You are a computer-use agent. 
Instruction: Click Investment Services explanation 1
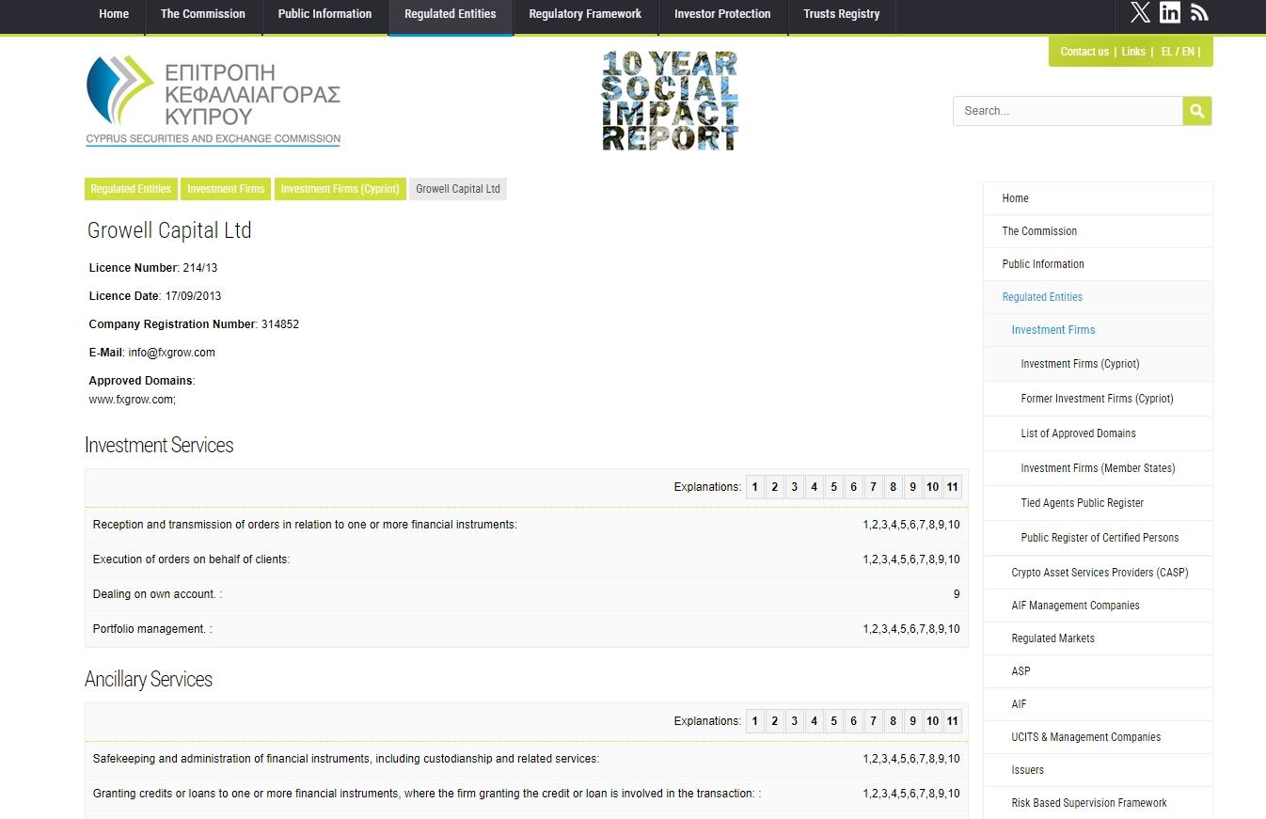pos(754,487)
